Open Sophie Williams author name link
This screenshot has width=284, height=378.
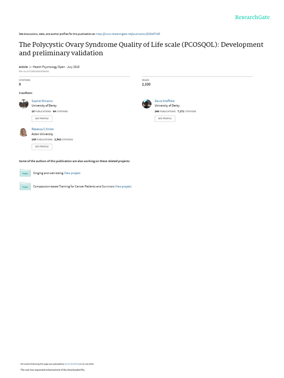[x=42, y=101]
